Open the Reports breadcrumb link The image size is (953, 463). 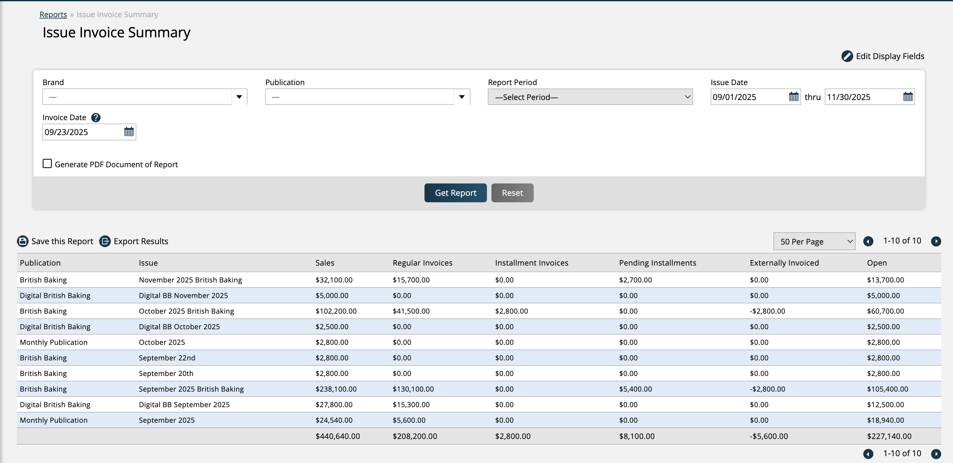[x=53, y=14]
